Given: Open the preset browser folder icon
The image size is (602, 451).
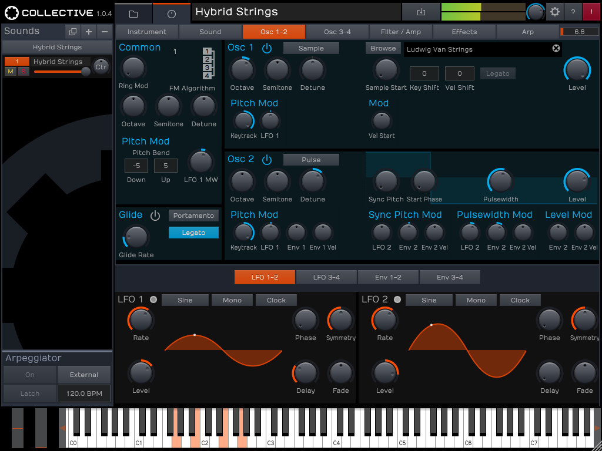Looking at the screenshot, I should (133, 14).
